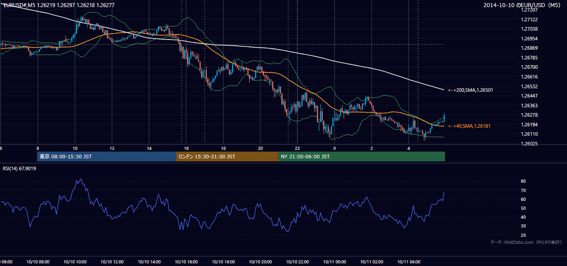
Task: Click price level 1.26785 on the axis
Action: [x=530, y=58]
